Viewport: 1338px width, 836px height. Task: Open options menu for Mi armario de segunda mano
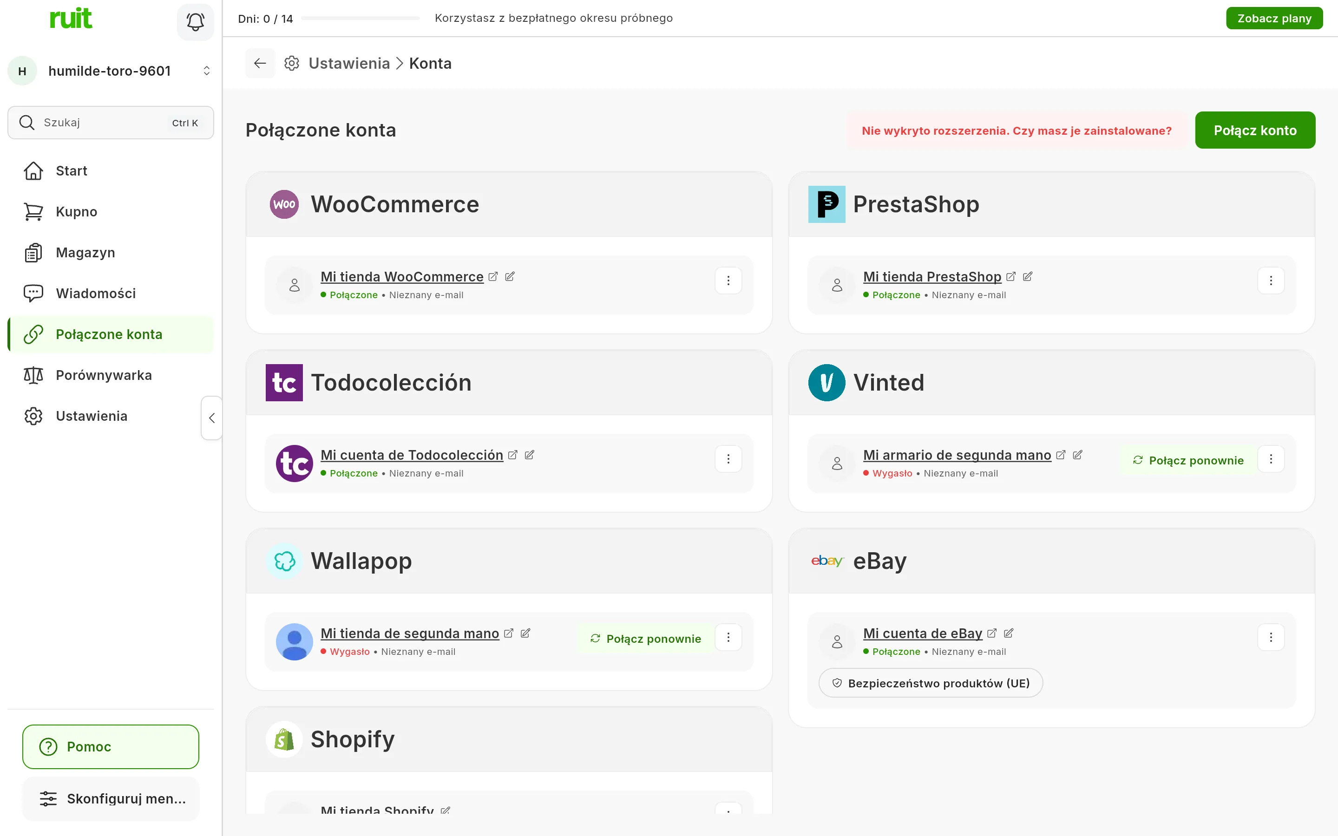1271,459
